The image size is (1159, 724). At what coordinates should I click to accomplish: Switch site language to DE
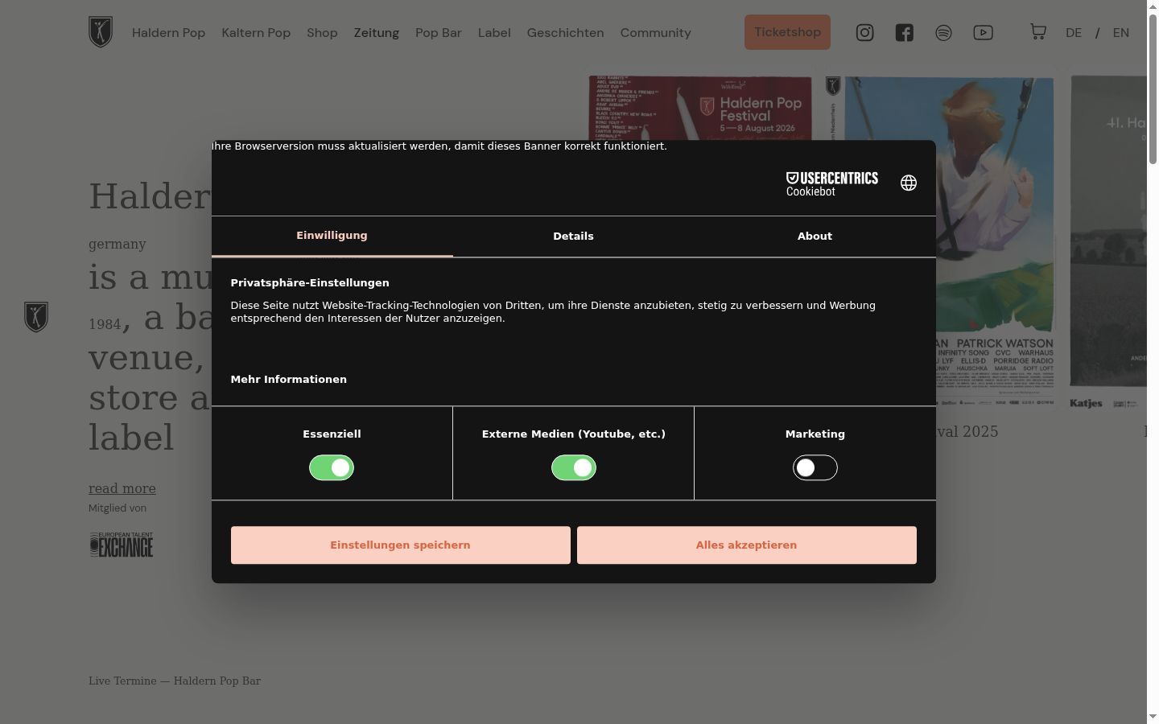coord(1074,33)
